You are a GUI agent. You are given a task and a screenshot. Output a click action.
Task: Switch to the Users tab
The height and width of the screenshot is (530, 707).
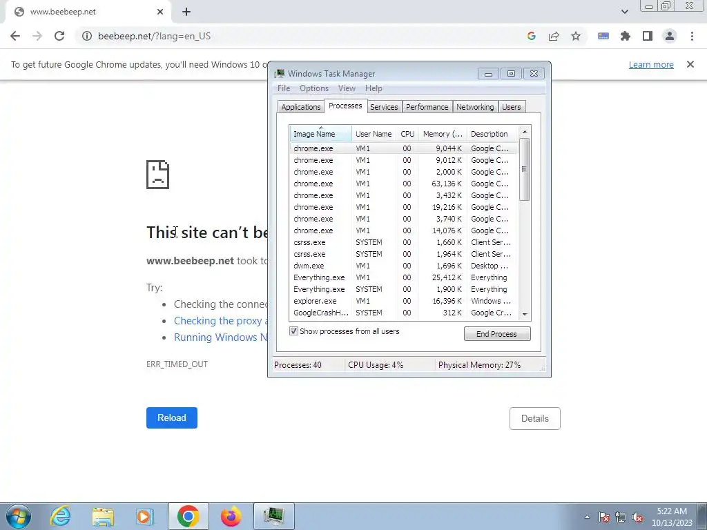tap(512, 107)
